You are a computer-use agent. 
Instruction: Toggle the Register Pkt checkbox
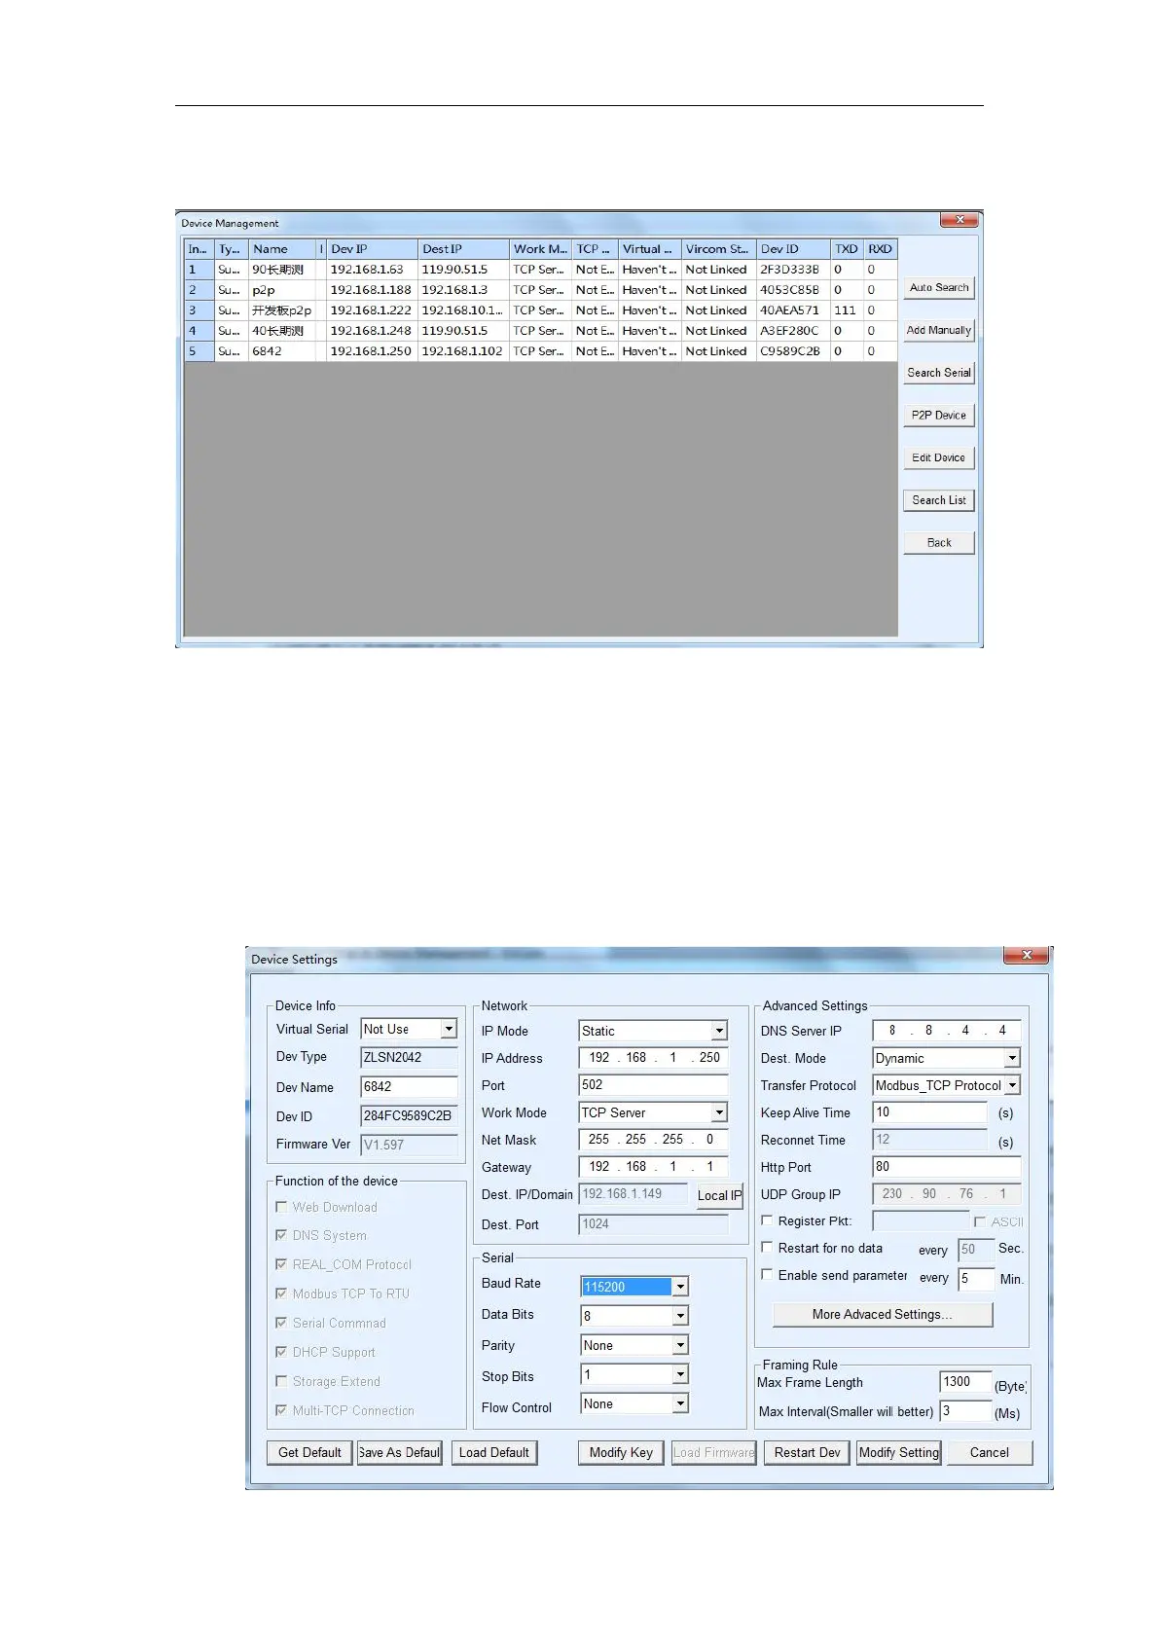[x=767, y=1220]
